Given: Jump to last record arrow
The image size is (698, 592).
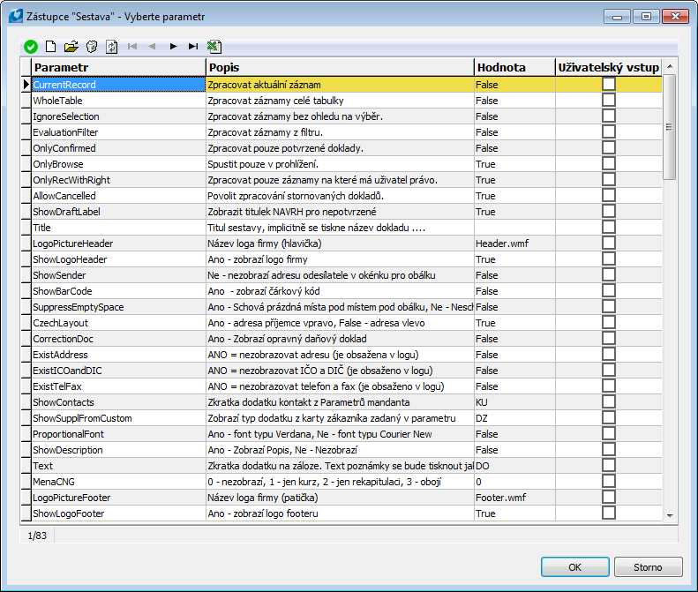Looking at the screenshot, I should [x=193, y=46].
